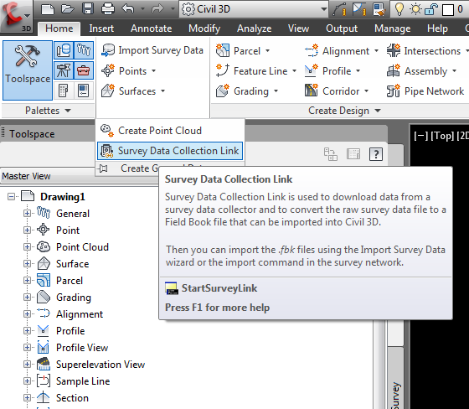Click the Open file folder icon
The width and height of the screenshot is (469, 409).
coord(68,9)
